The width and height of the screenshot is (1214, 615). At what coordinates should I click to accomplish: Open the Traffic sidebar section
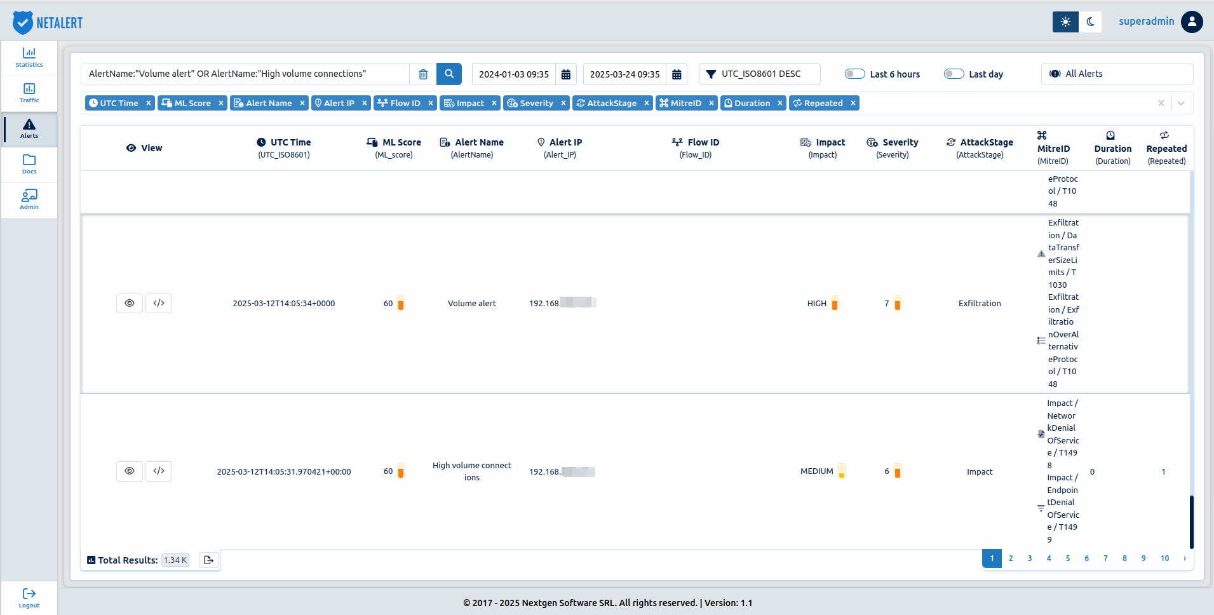29,93
